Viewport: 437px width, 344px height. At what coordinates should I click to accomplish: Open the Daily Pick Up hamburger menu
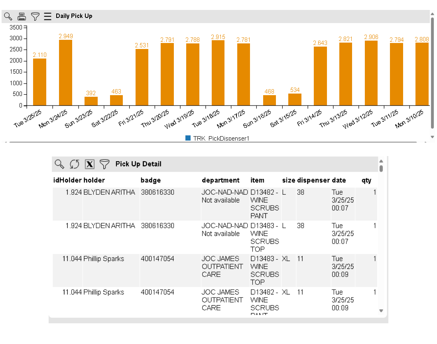tap(48, 16)
